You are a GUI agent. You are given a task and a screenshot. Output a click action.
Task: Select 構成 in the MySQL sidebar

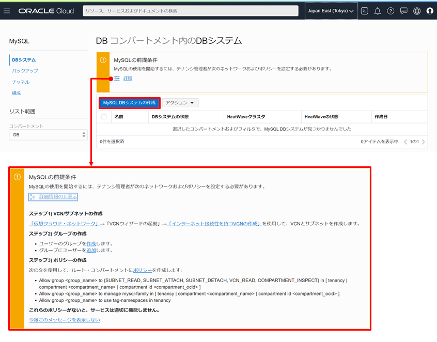click(x=17, y=93)
